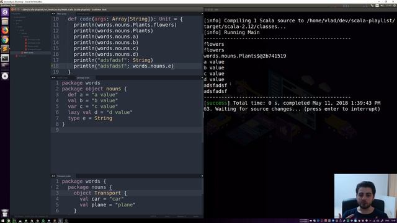The width and height of the screenshot is (397, 223).
Task: Open the Ubuntu Dash search icon
Action: (x=5, y=12)
